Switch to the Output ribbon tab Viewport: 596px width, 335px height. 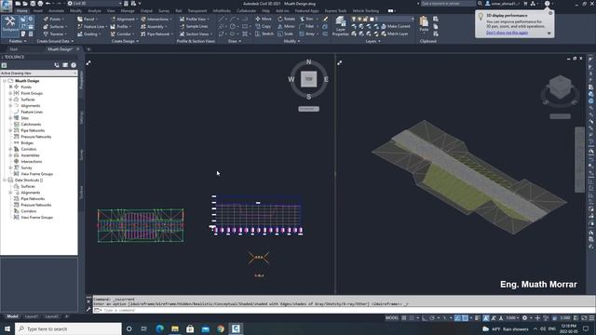[146, 11]
